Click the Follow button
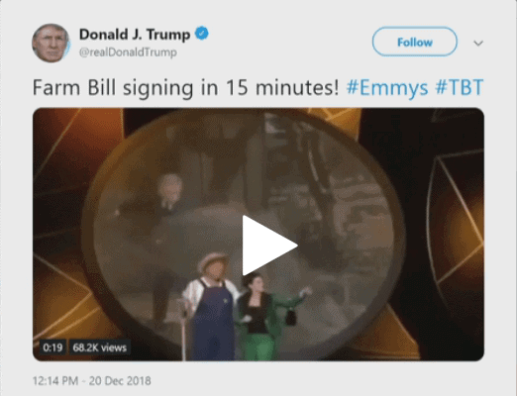This screenshot has width=517, height=396. pyautogui.click(x=415, y=42)
